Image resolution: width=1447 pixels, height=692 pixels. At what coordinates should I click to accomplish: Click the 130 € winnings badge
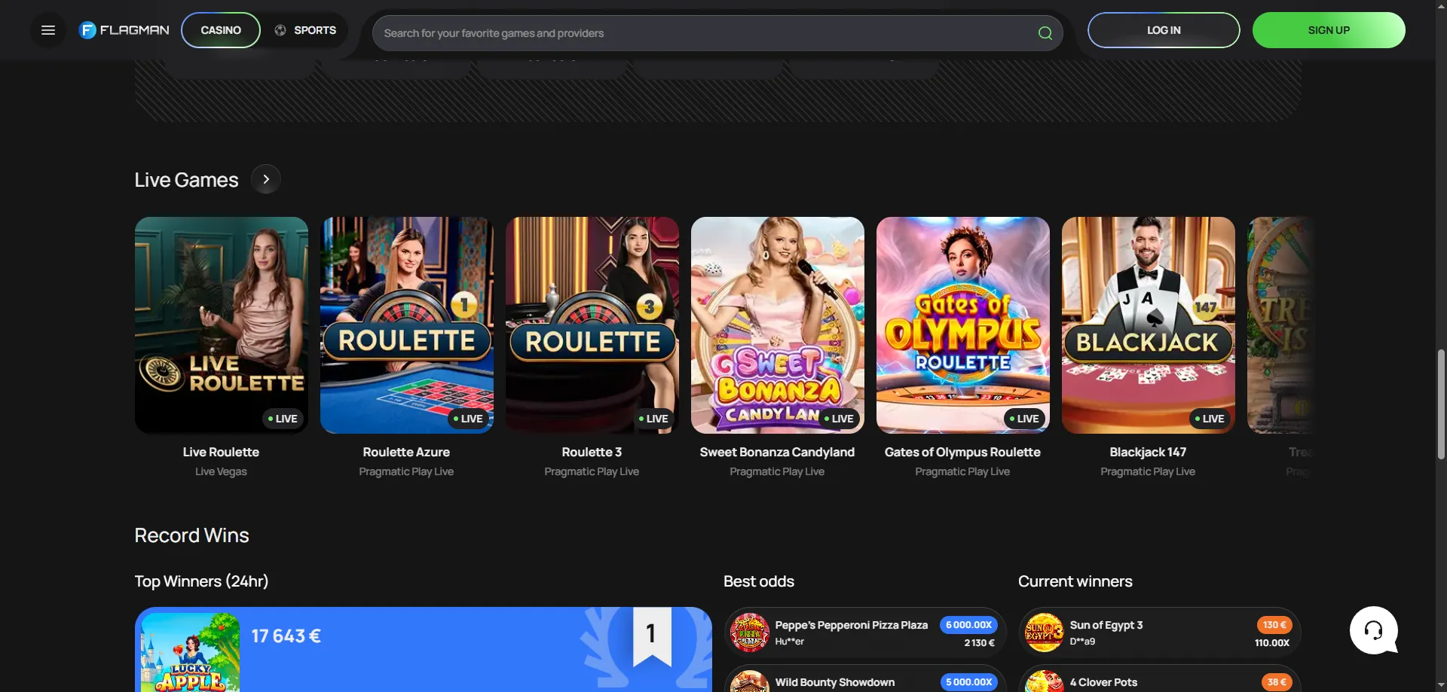[1274, 625]
